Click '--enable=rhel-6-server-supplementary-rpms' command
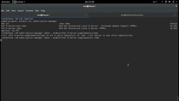The height and width of the screenshot is (101, 179). [75, 38]
